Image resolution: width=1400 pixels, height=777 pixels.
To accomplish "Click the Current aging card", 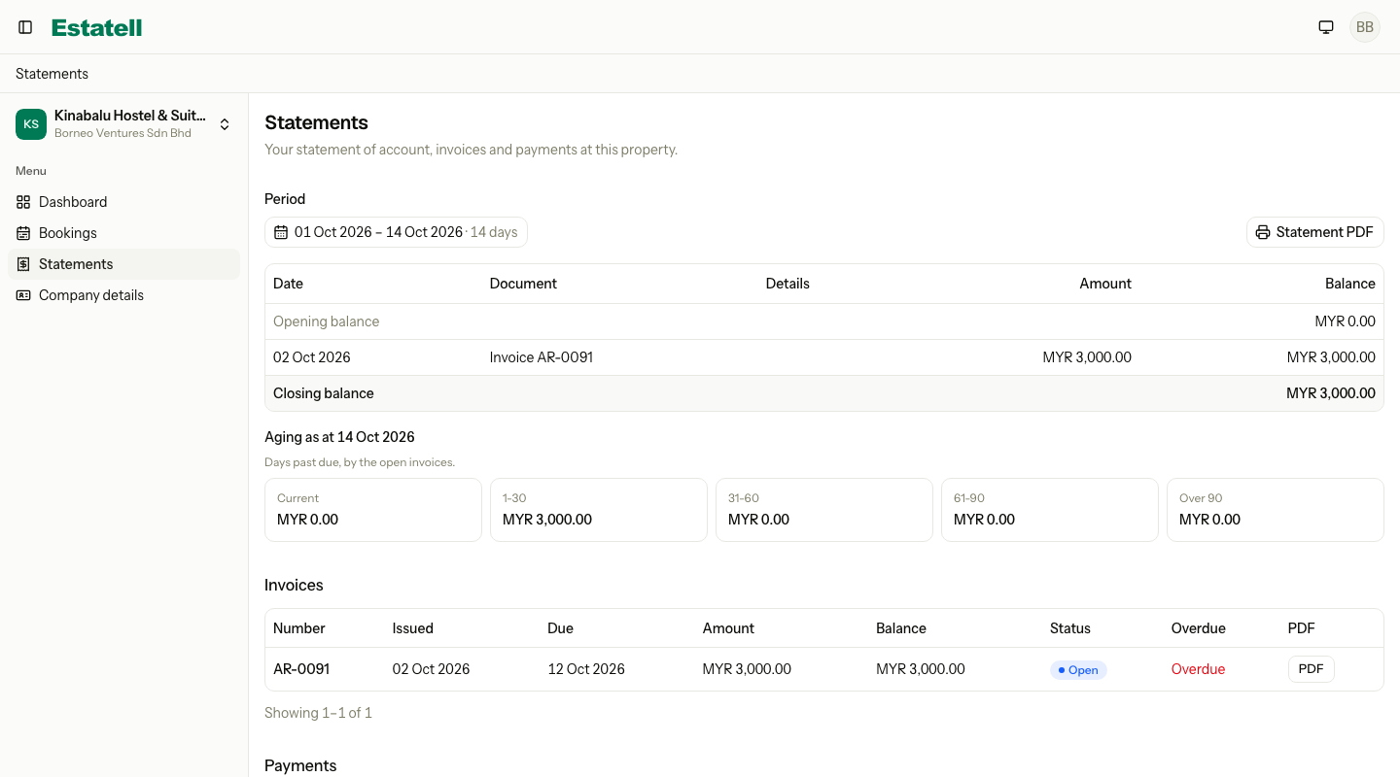I will tap(373, 510).
